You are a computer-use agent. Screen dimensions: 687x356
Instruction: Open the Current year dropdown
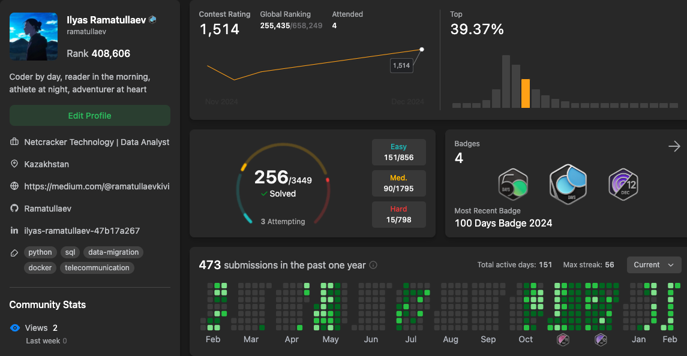pos(653,264)
